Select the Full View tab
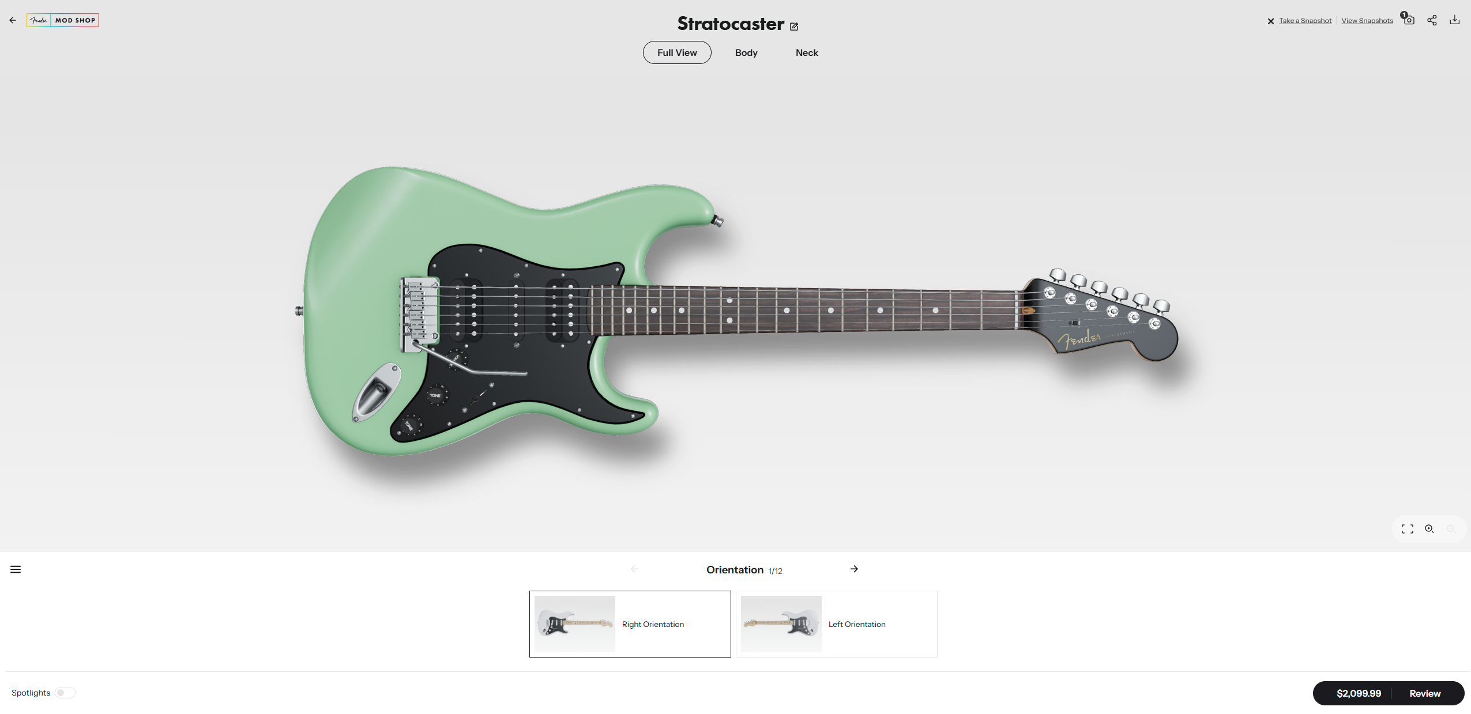This screenshot has height=714, width=1471. click(x=677, y=52)
